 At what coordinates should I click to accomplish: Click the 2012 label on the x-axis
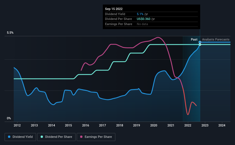(17, 125)
